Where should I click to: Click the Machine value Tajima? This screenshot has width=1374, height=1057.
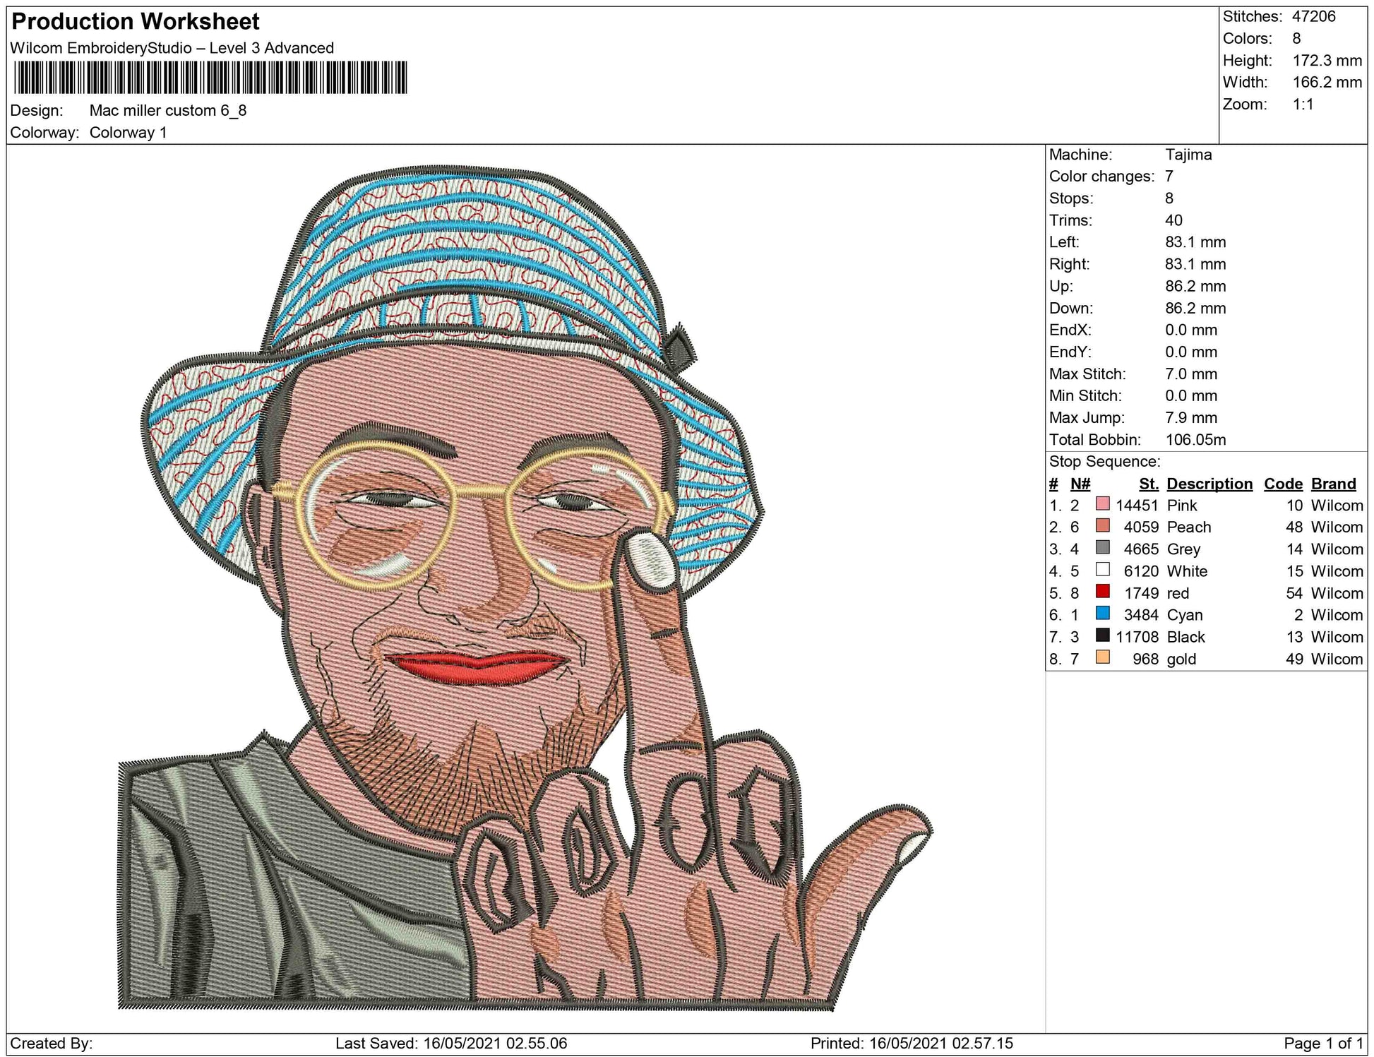1188,155
